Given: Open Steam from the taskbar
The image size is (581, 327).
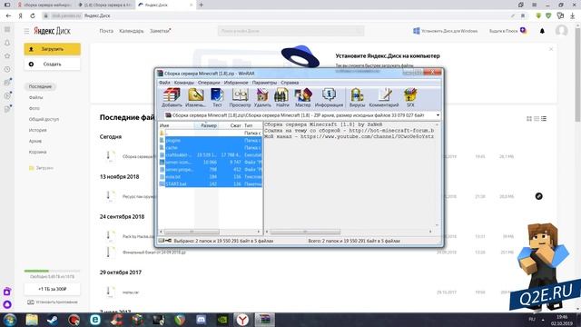Looking at the screenshot, I should click(53, 319).
